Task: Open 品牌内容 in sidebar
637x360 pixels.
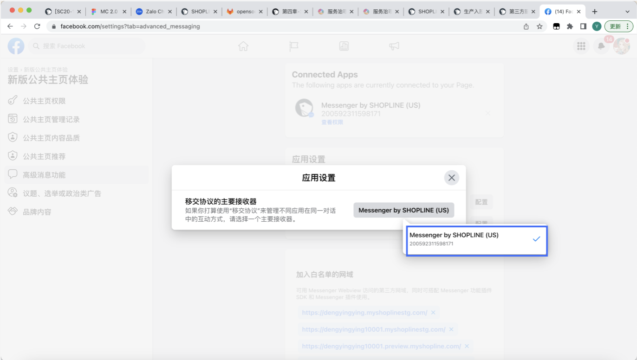Action: tap(77, 212)
